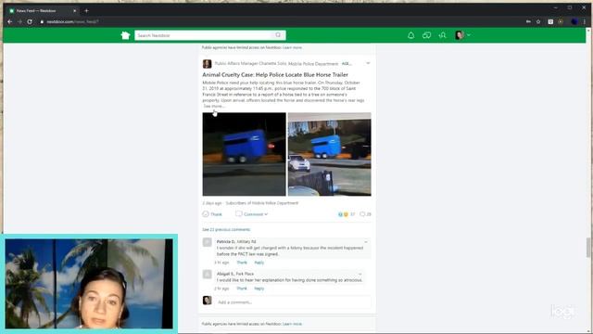Image resolution: width=593 pixels, height=334 pixels.
Task: Click the post author's avatar
Action: tap(207, 64)
